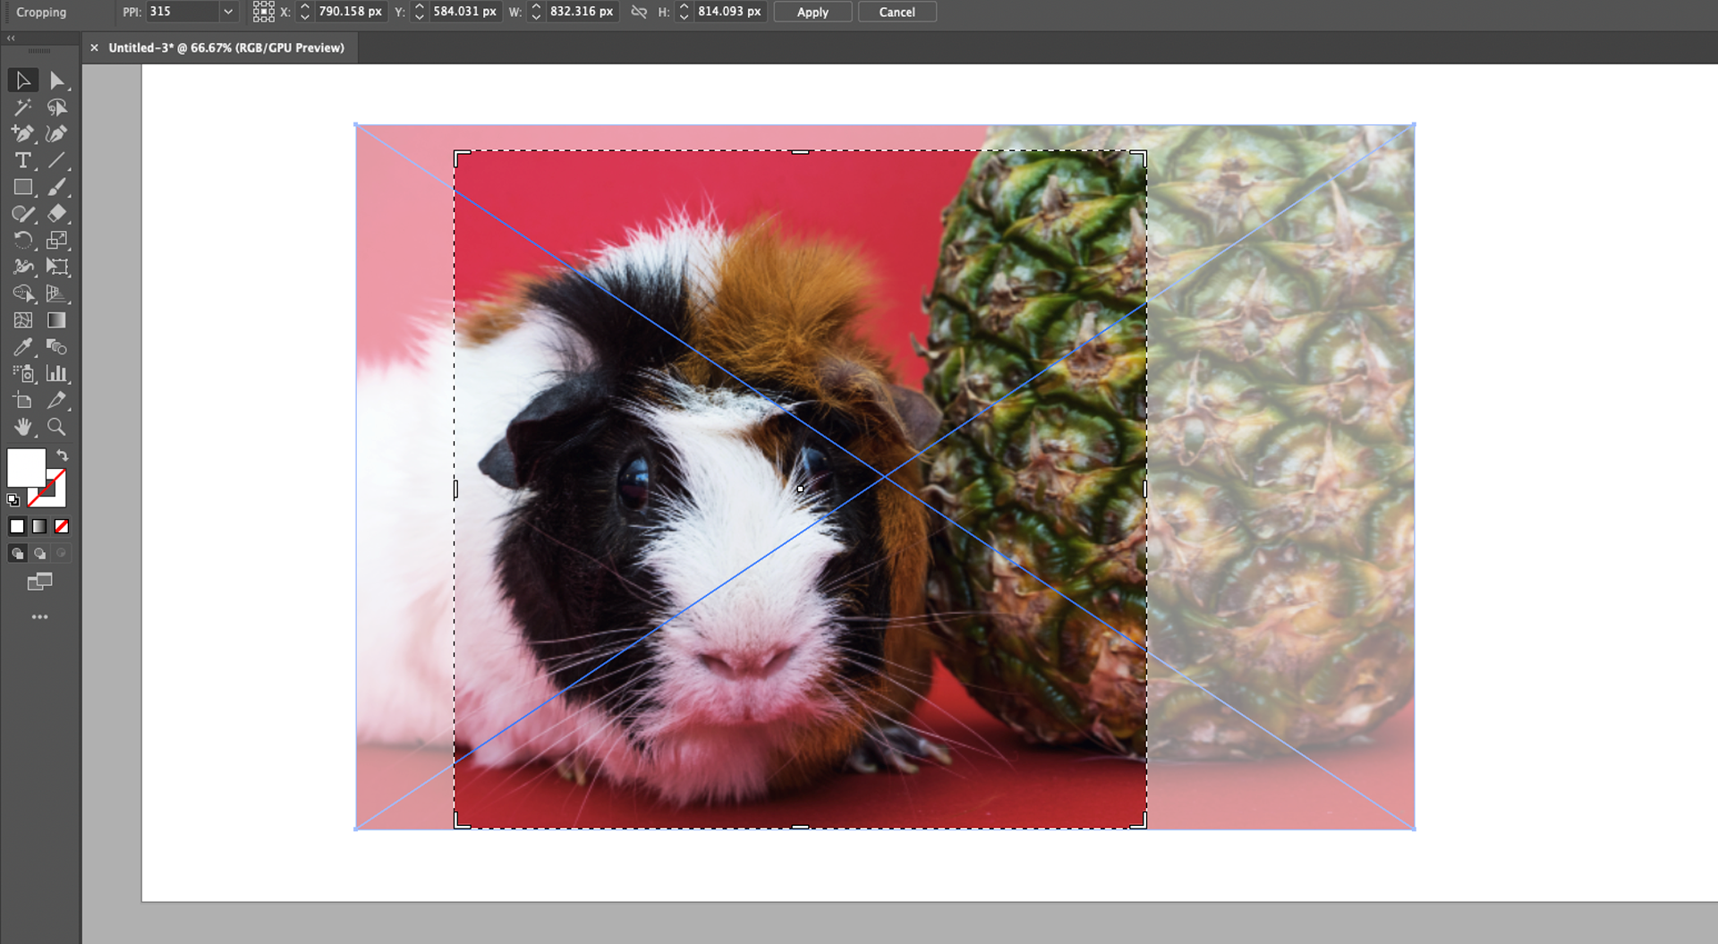The height and width of the screenshot is (944, 1718).
Task: Select the Gradient tool
Action: (x=56, y=319)
